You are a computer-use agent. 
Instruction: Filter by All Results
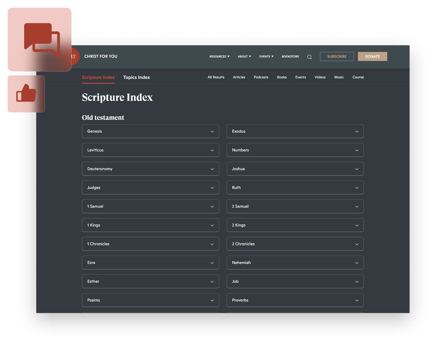pyautogui.click(x=216, y=77)
